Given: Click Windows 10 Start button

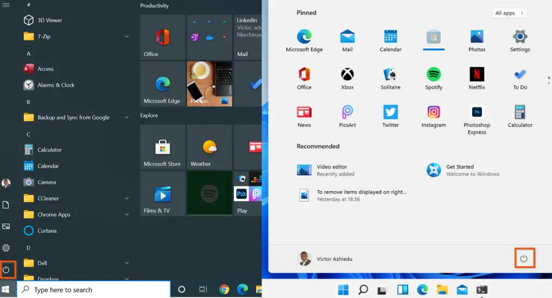Looking at the screenshot, I should 5,289.
